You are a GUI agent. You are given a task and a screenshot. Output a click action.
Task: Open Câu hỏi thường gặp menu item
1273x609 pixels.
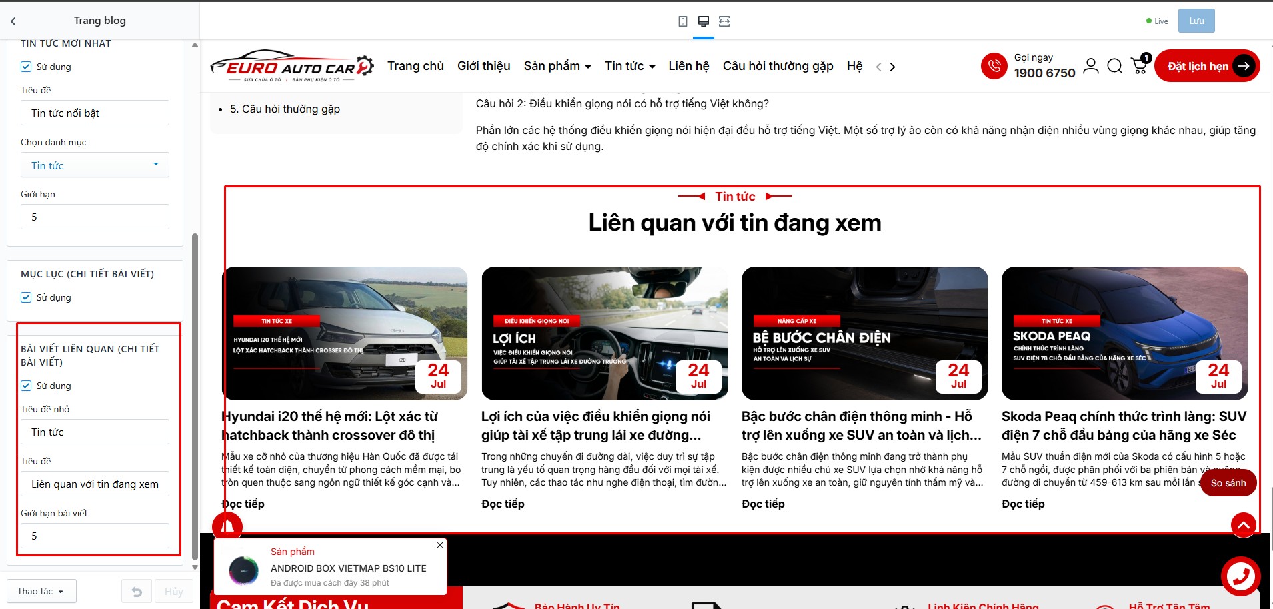point(778,66)
